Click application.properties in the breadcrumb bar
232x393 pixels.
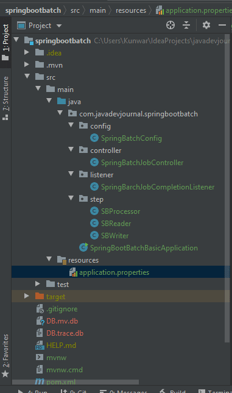tap(194, 10)
